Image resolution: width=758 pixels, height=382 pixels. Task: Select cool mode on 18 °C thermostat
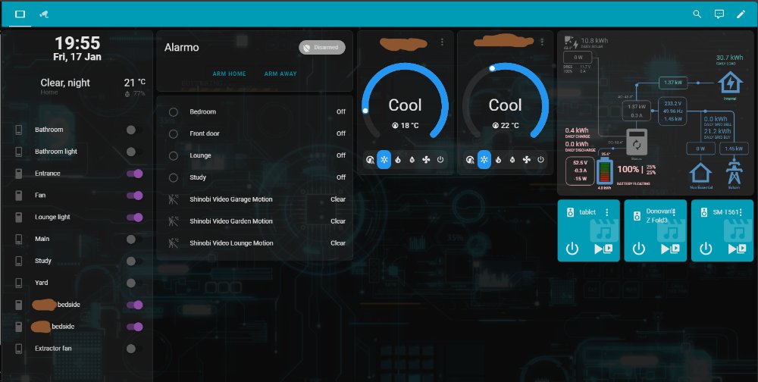pos(384,160)
